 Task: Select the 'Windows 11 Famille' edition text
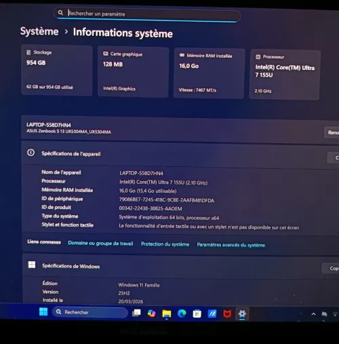(x=139, y=285)
